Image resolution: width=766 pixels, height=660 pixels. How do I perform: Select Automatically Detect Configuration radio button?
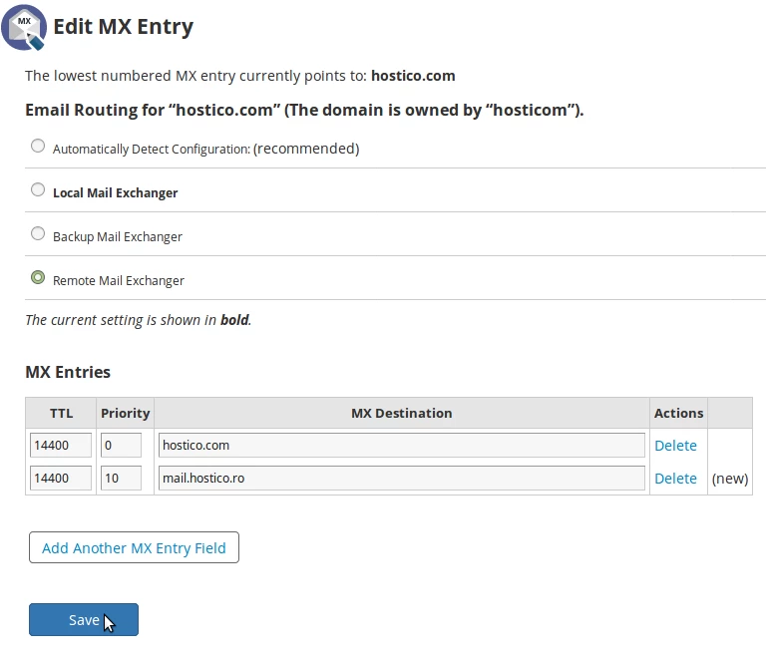38,146
